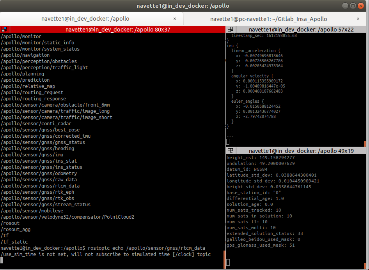This screenshot has width=369, height=270.
Task: Click the /tf_static line
Action: tap(14, 242)
